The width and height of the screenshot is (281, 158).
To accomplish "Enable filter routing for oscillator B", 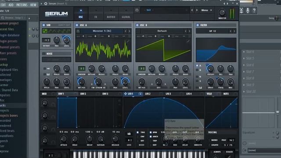I will coord(197,70).
